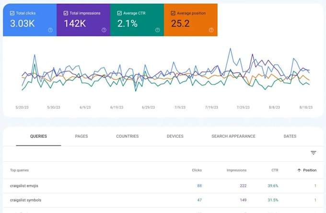Click the 222 impressions cell
326x213 pixels.
[243, 186]
